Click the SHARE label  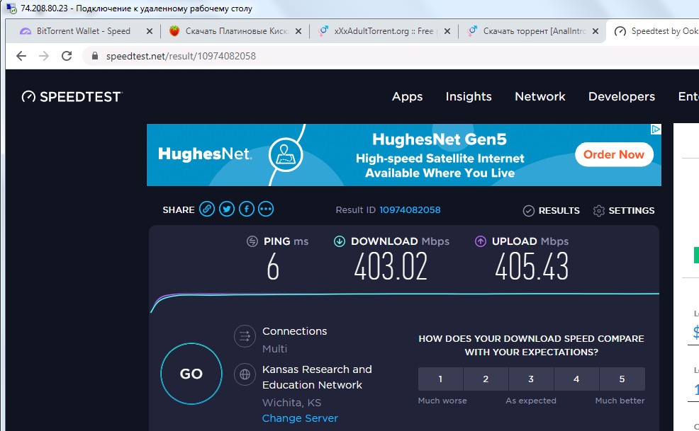point(179,210)
